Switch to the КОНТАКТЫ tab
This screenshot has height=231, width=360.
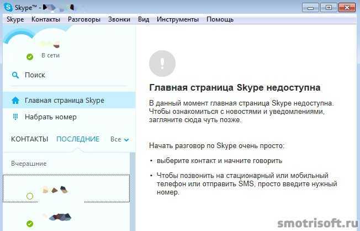[30, 139]
